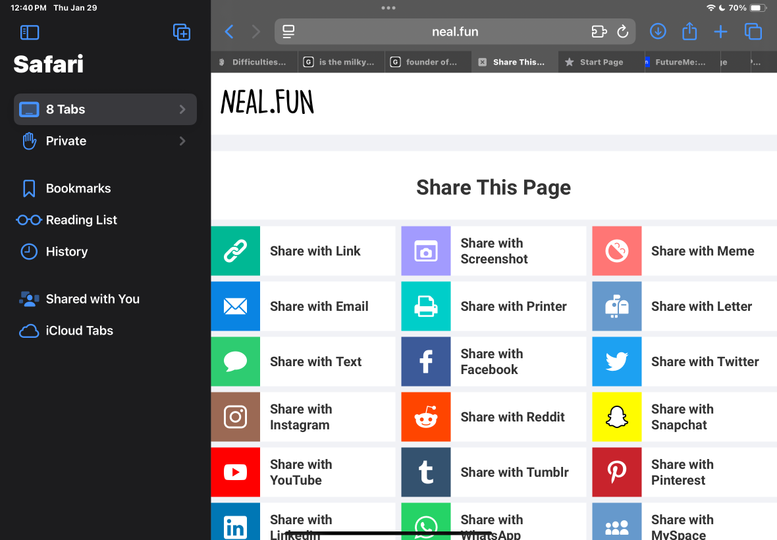Click the Tumblr t icon
The height and width of the screenshot is (540, 777).
tap(425, 472)
